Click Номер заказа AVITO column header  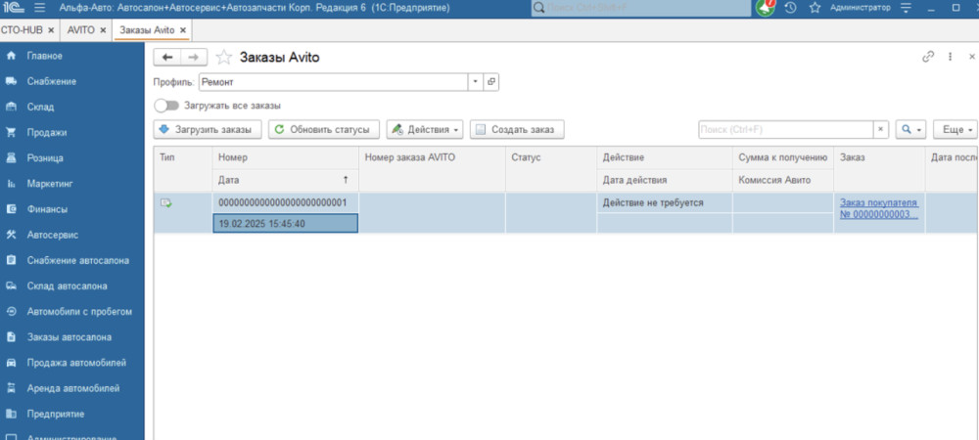[432, 169]
